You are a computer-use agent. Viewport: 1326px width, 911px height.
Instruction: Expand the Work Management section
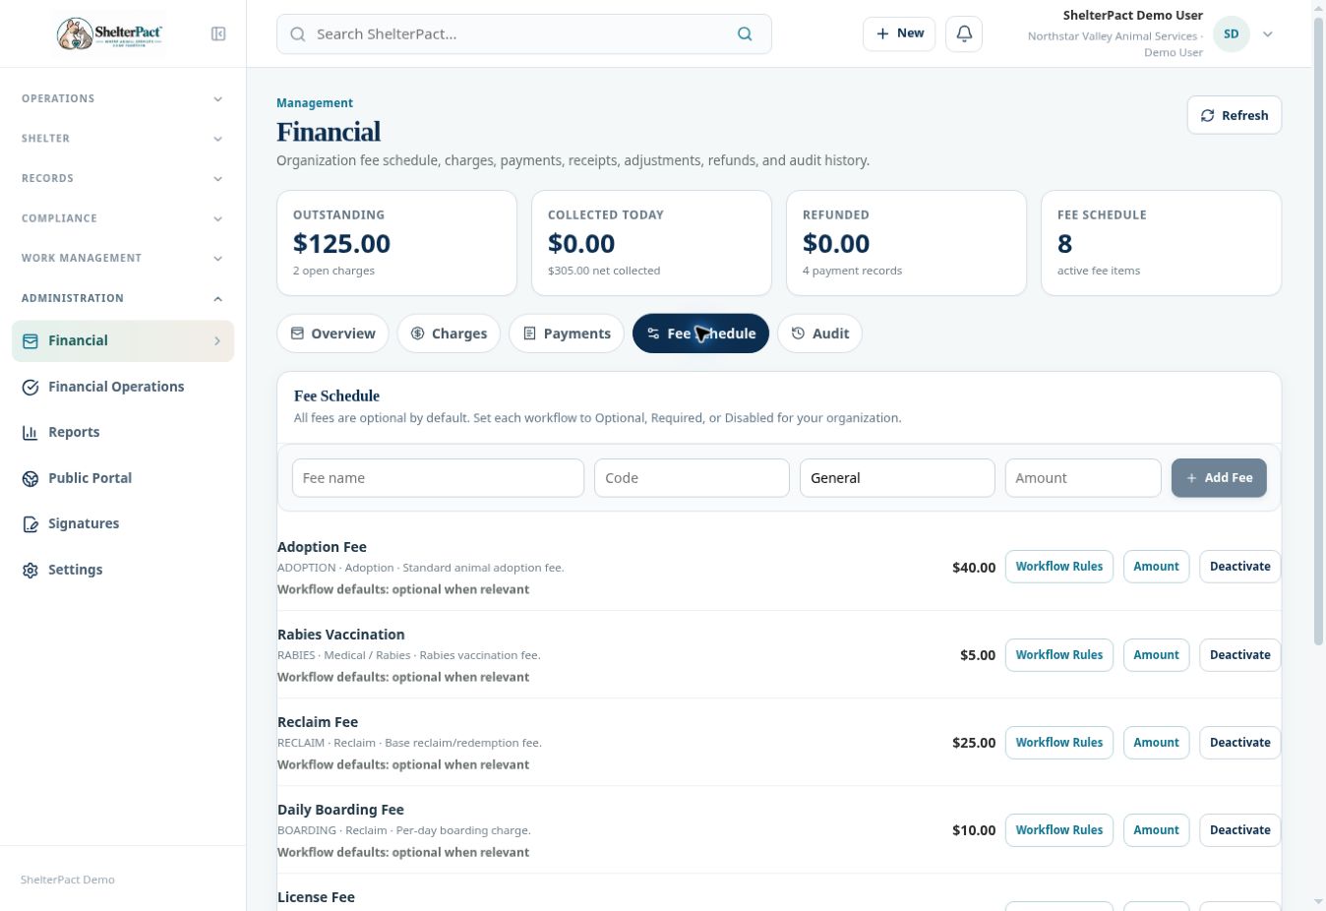click(123, 259)
